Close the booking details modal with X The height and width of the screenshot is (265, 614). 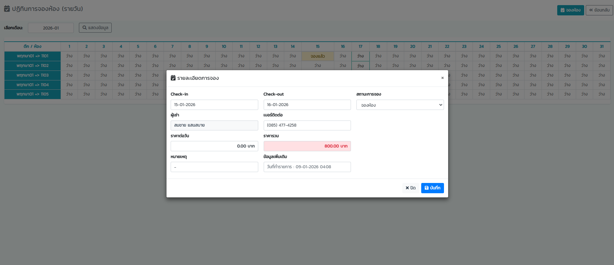click(442, 78)
